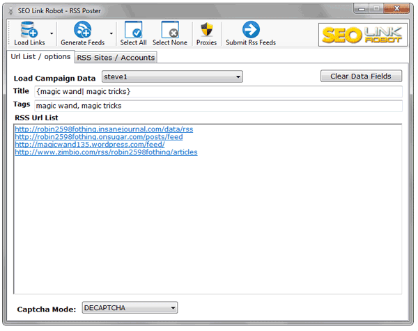Click the Select All icon
Image resolution: width=418 pixels, height=331 pixels.
point(133,30)
